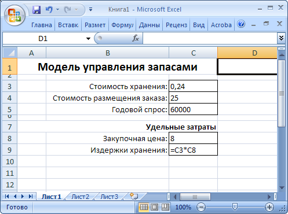Viewport: 288px width, 214px height.
Task: Open the Разметка страницы tab
Action: (x=95, y=25)
